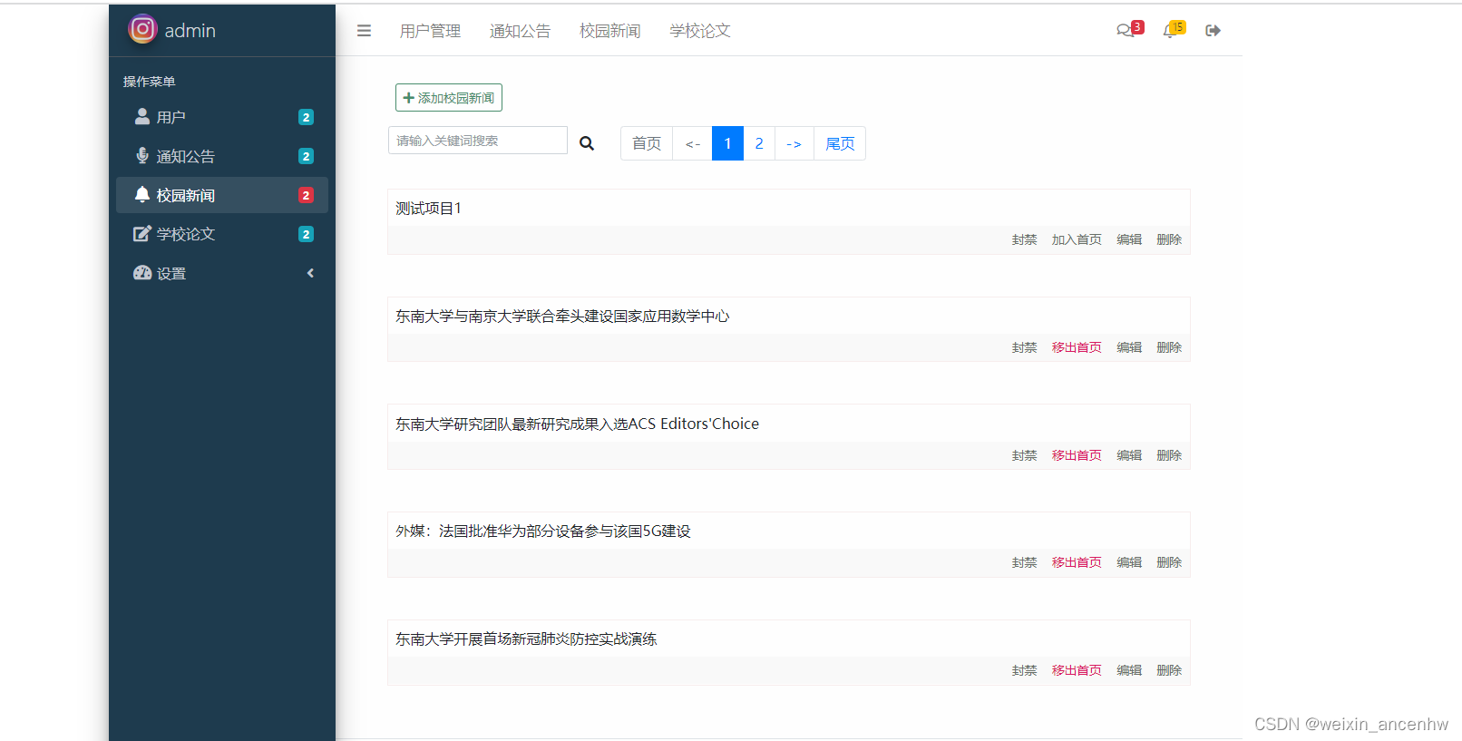
Task: Click title about ACS Editors'Choice
Action: [577, 424]
